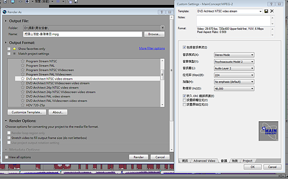This screenshot has width=288, height=179.
Task: Delete the template with the X icon
Action: tap(272, 11)
